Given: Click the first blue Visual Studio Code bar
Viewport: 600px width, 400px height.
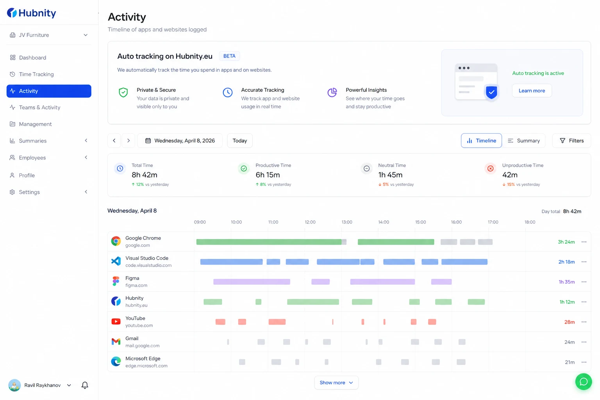Looking at the screenshot, I should (231, 262).
